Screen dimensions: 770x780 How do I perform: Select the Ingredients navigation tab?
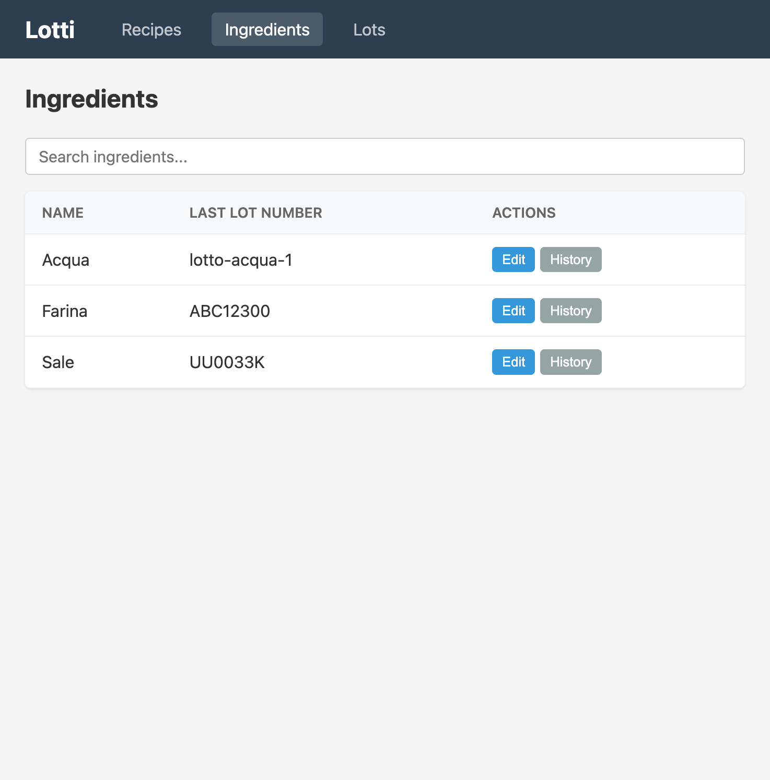coord(267,30)
